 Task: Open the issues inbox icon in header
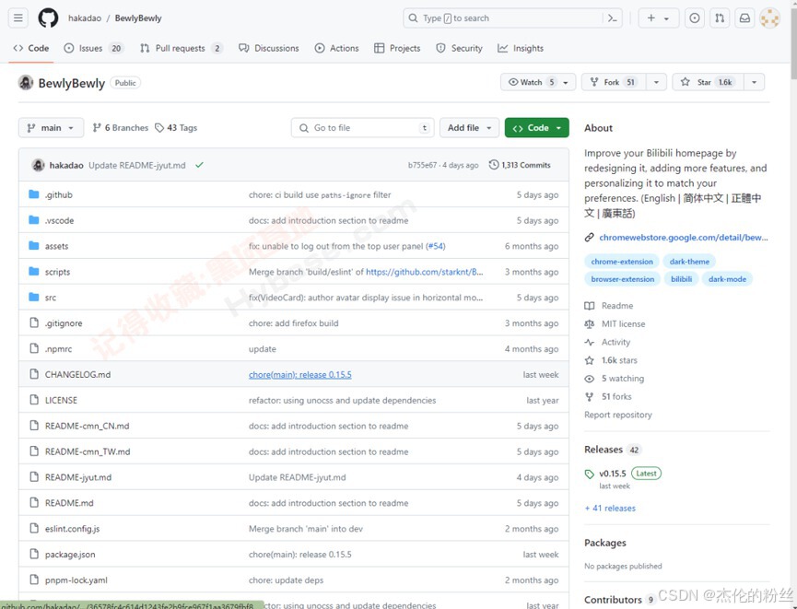coord(695,18)
